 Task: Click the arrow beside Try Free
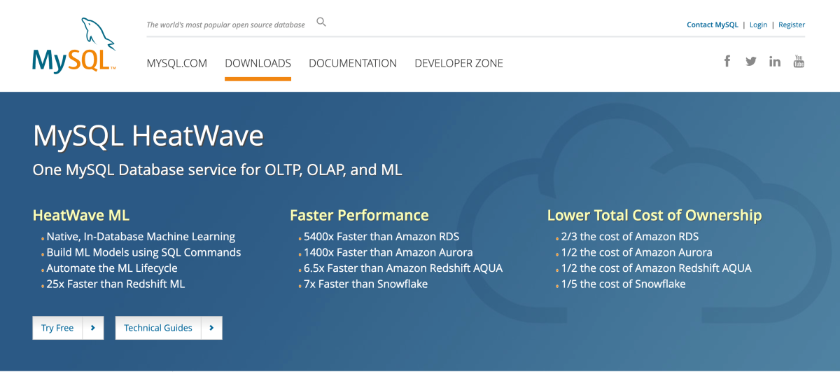coord(93,328)
